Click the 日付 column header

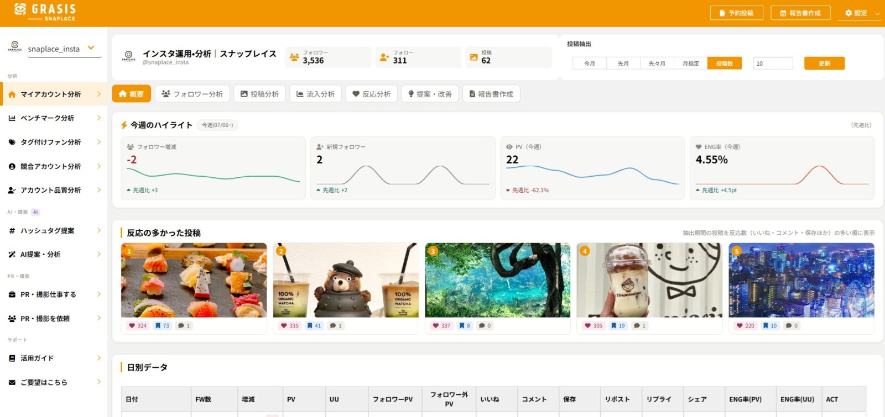[156, 399]
